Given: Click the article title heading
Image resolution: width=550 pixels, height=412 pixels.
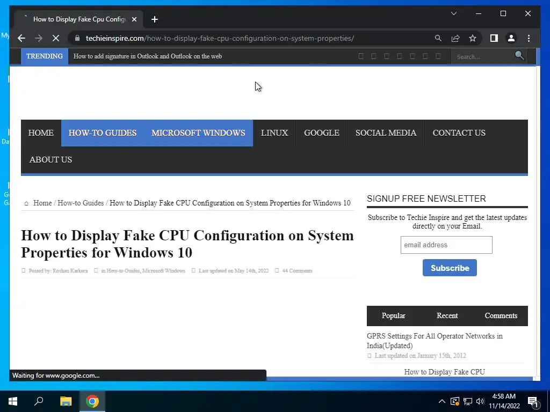Looking at the screenshot, I should coord(187,244).
